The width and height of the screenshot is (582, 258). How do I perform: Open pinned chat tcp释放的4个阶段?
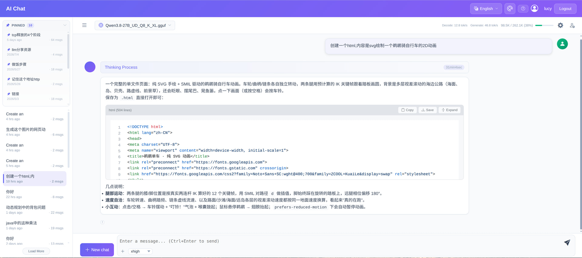click(x=35, y=37)
